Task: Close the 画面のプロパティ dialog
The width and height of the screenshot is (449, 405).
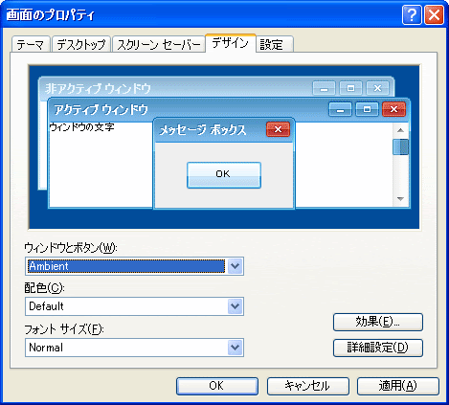Action: [434, 14]
